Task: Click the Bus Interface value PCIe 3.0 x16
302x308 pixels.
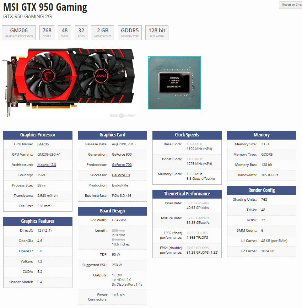Action: pos(122,196)
